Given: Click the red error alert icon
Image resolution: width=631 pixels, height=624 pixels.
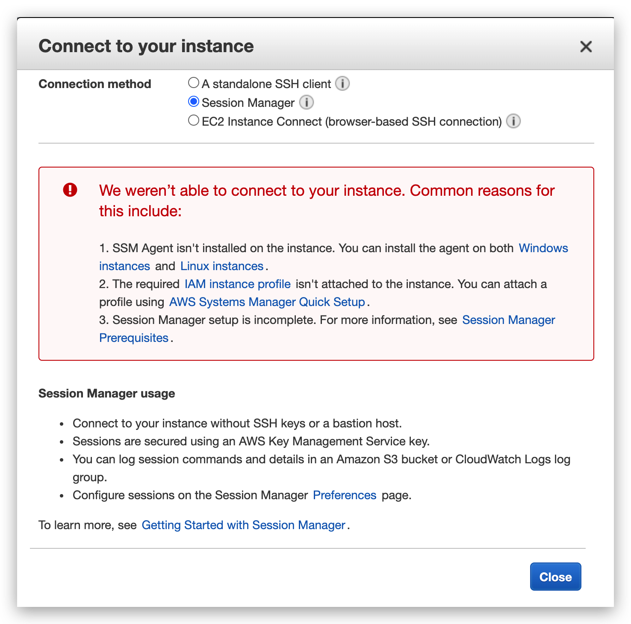Looking at the screenshot, I should pos(70,190).
